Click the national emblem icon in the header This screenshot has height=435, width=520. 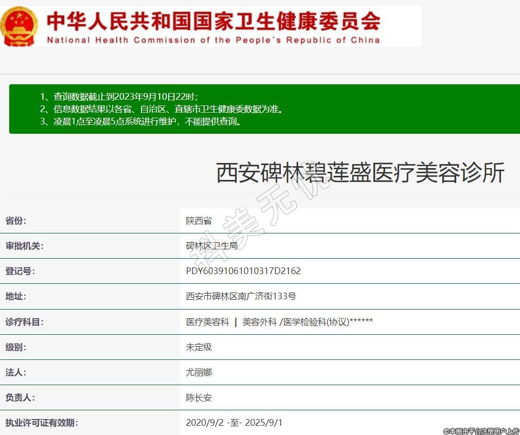tap(19, 26)
